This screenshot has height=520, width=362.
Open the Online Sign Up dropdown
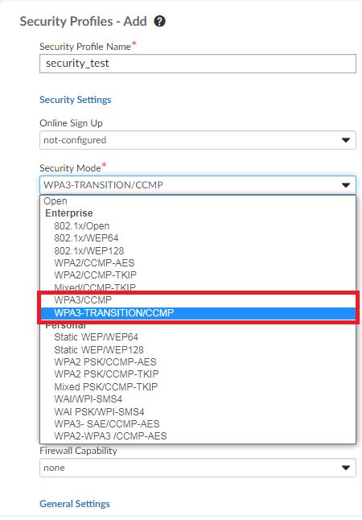point(198,140)
